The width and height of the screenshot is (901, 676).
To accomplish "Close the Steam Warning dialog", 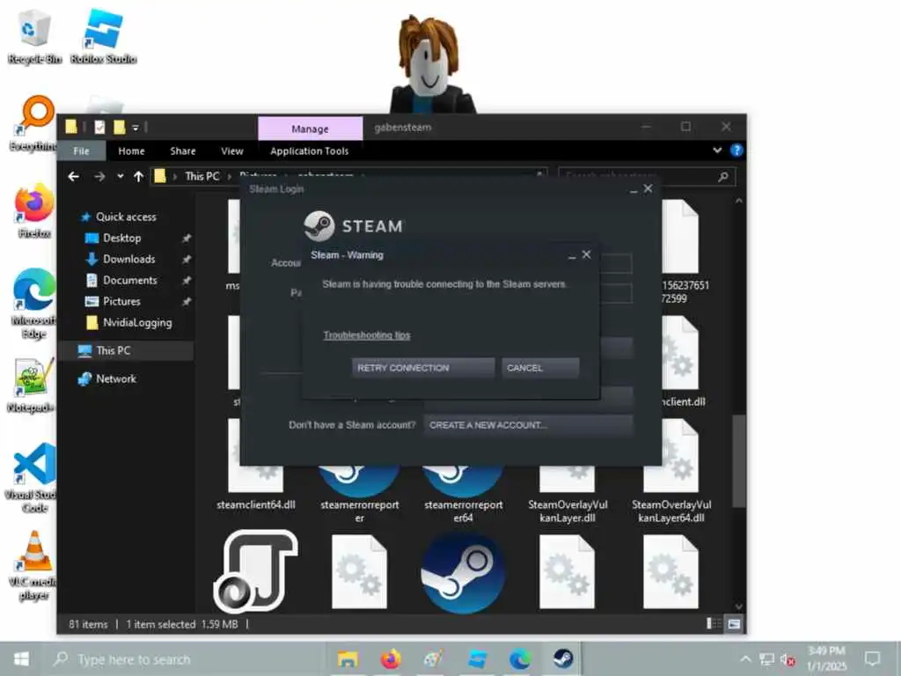I will [586, 254].
